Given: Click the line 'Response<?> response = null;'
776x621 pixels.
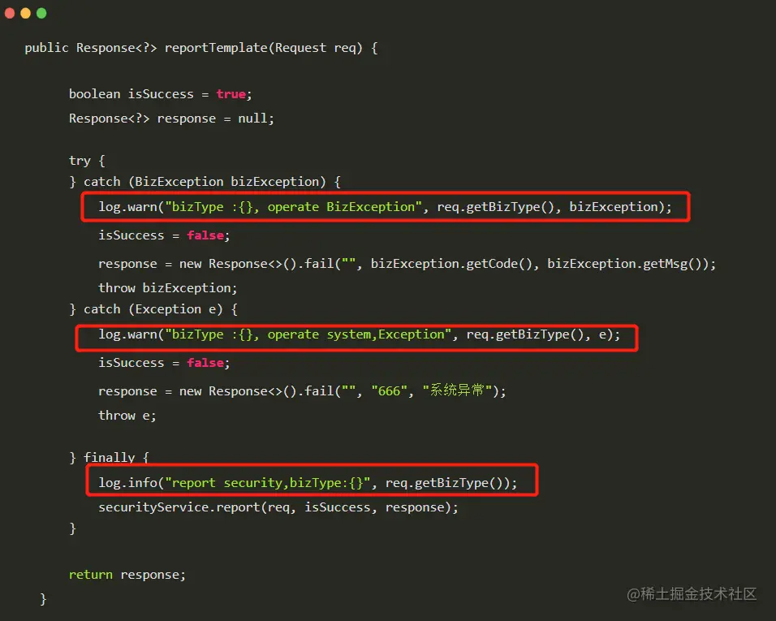Looking at the screenshot, I should point(171,119).
